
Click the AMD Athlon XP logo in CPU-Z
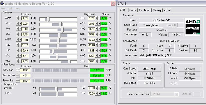[x=193, y=27]
